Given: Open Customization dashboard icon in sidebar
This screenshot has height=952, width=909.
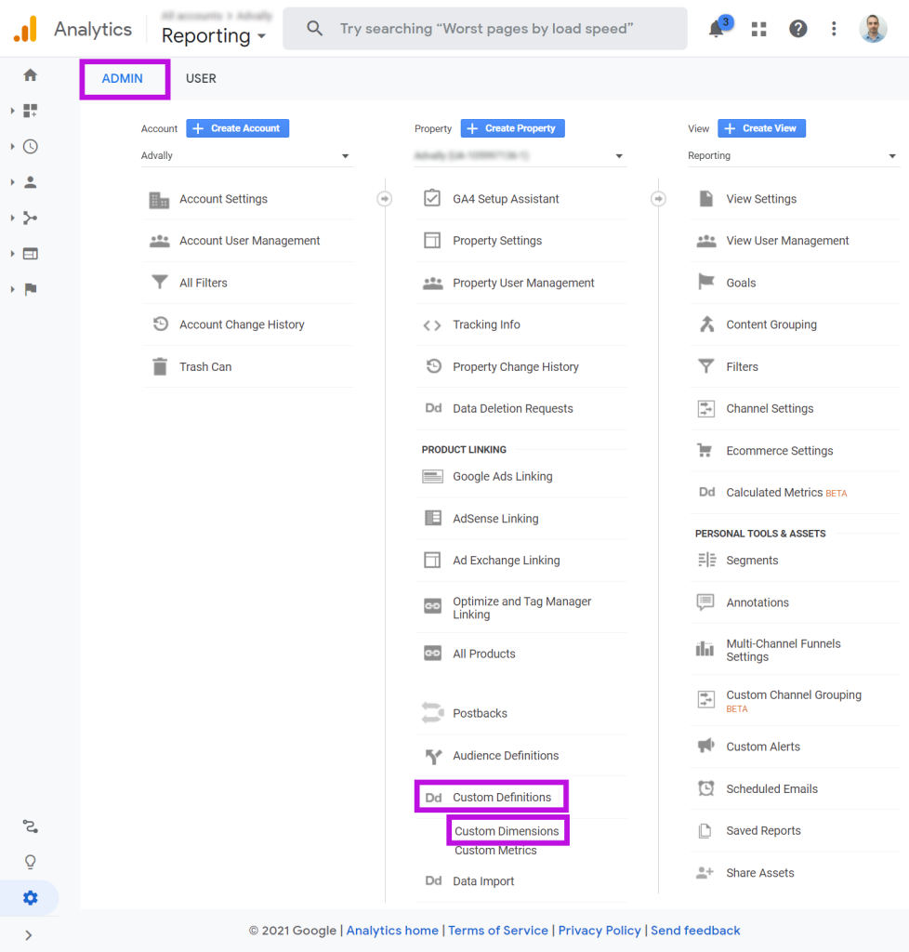Looking at the screenshot, I should (31, 111).
